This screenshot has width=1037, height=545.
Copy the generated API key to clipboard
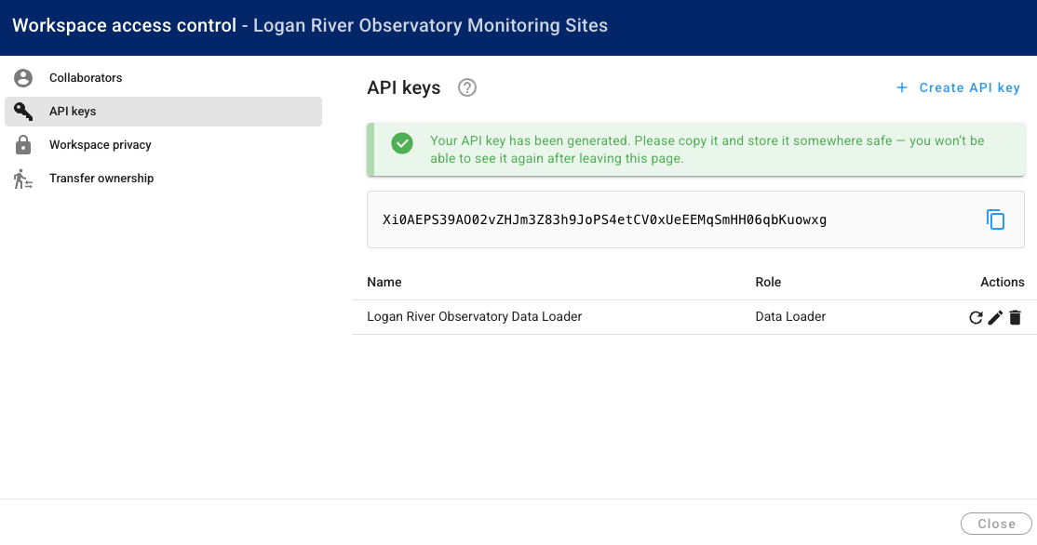coord(995,219)
